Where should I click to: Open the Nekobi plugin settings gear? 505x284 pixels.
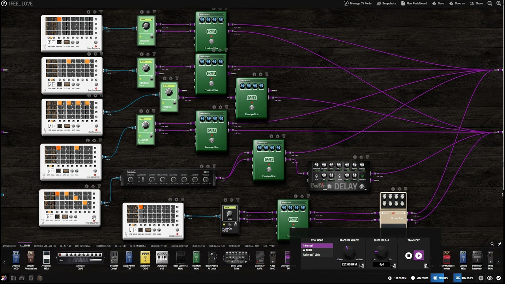[x=208, y=166]
